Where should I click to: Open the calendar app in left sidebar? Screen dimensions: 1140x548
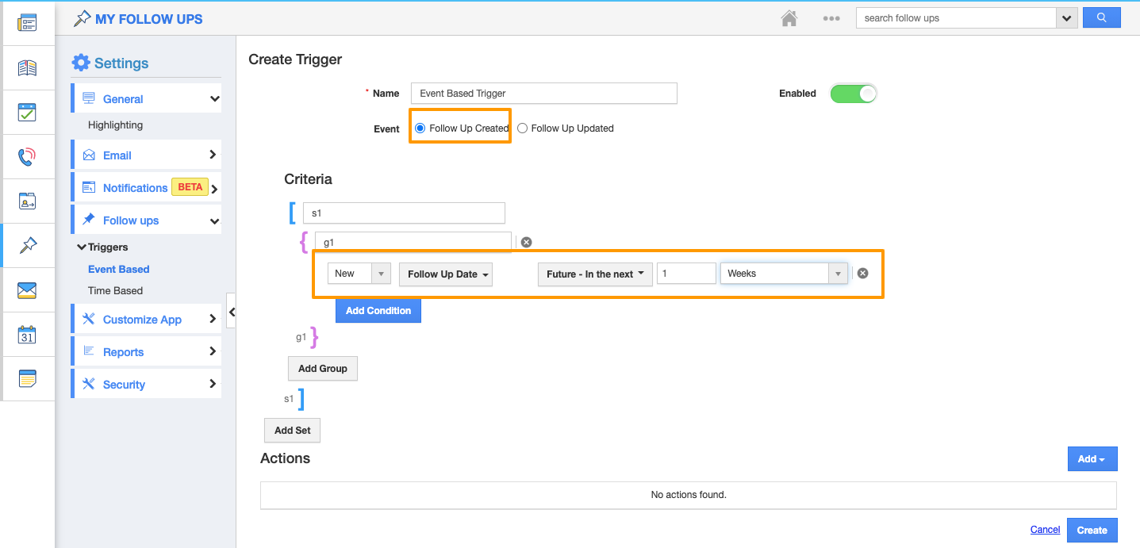click(27, 335)
